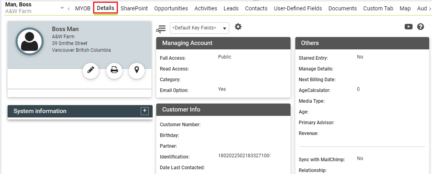Go to the Opportunities tab
This screenshot has height=174, width=432.
(171, 8)
